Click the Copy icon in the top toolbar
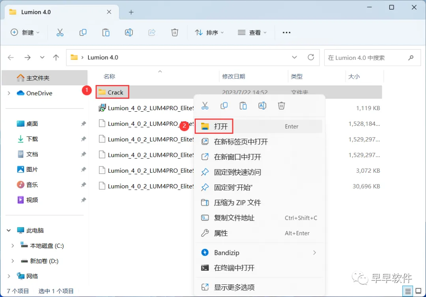Screen dimensions: 426x297 pos(83,33)
